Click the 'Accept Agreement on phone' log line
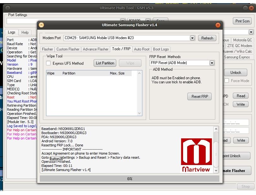This screenshot has height=195, width=256. click(x=81, y=153)
